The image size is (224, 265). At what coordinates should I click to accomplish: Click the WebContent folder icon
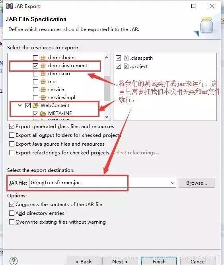click(x=36, y=105)
